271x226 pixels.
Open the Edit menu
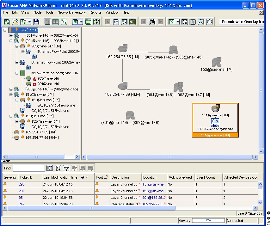[15, 12]
